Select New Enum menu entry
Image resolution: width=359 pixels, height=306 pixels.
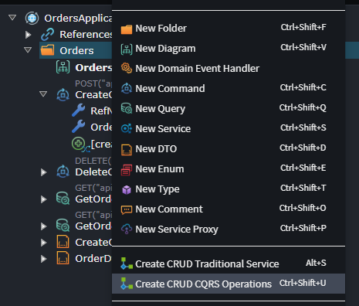point(229,169)
